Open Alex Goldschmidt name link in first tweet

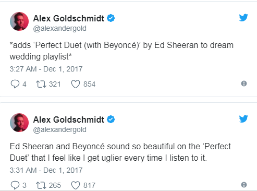pyautogui.click(x=69, y=18)
